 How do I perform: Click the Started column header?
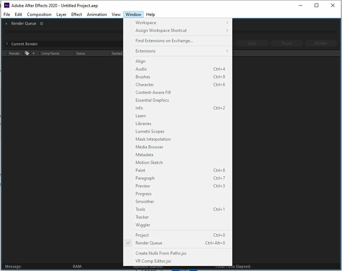click(117, 53)
